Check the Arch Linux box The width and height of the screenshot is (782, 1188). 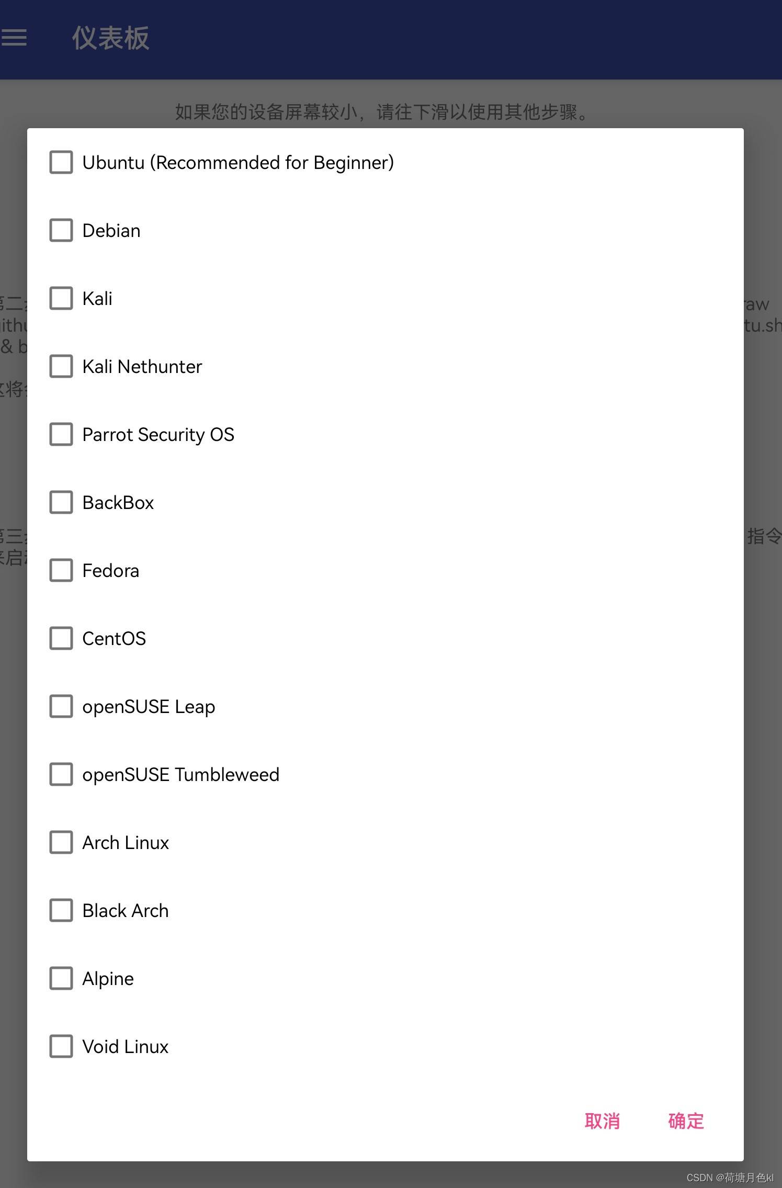click(61, 842)
